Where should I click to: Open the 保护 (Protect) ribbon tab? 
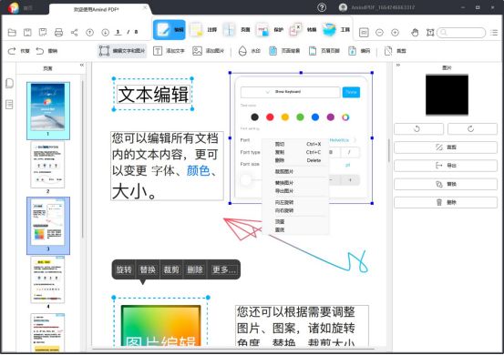[x=270, y=29]
